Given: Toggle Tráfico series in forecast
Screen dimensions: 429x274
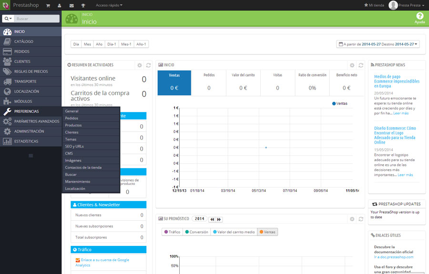Looking at the screenshot, I should pos(173,232).
